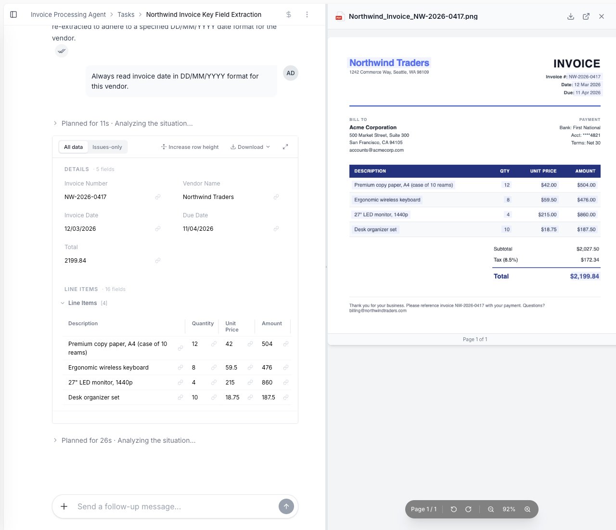This screenshot has width=616, height=530.
Task: Click the double-checkmark icon under summary
Action: tap(61, 51)
